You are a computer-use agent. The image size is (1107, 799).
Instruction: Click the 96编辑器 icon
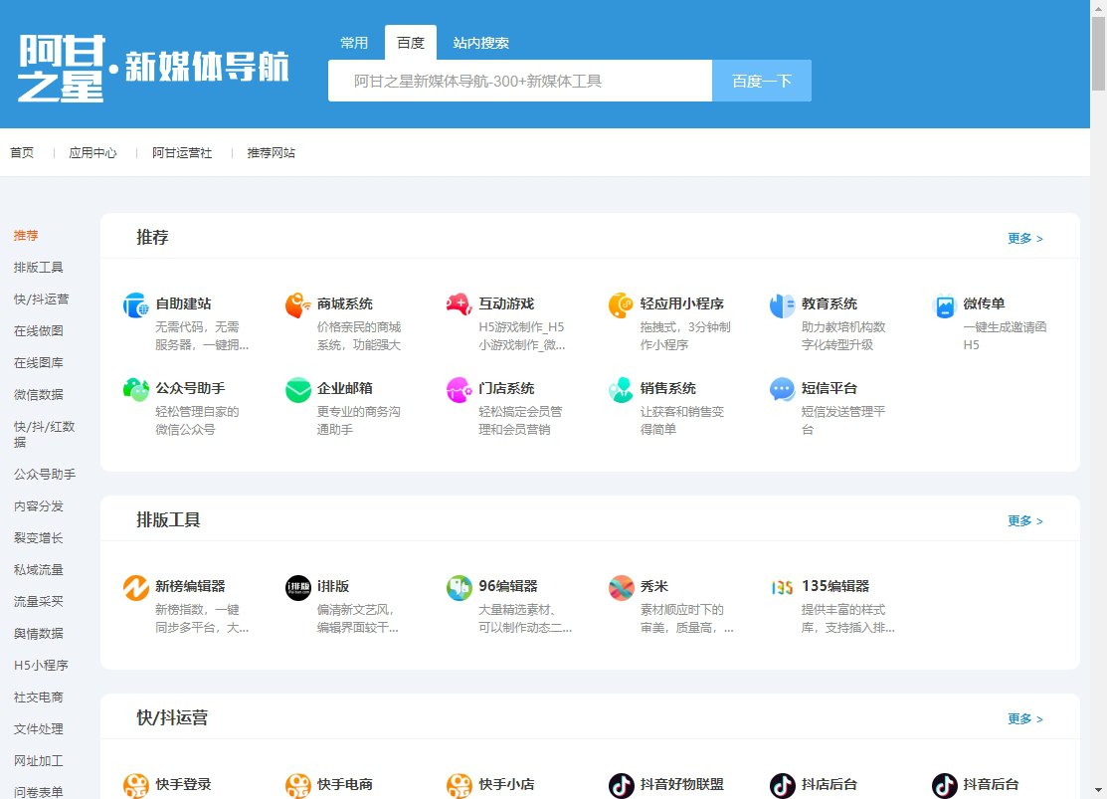(459, 588)
